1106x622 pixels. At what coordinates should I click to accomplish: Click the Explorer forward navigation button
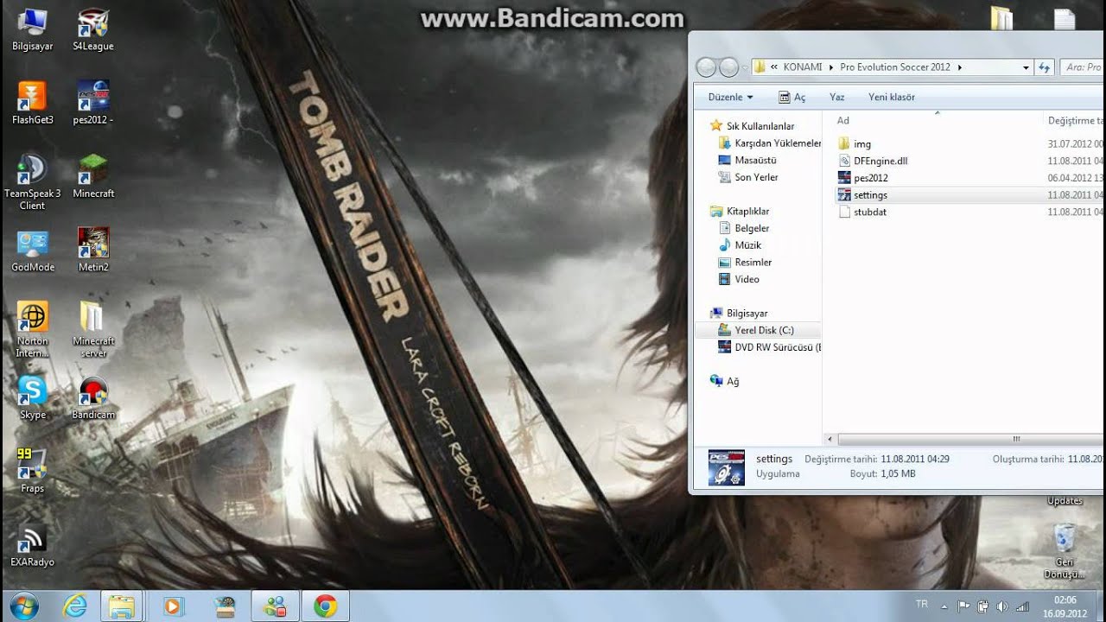(x=728, y=67)
